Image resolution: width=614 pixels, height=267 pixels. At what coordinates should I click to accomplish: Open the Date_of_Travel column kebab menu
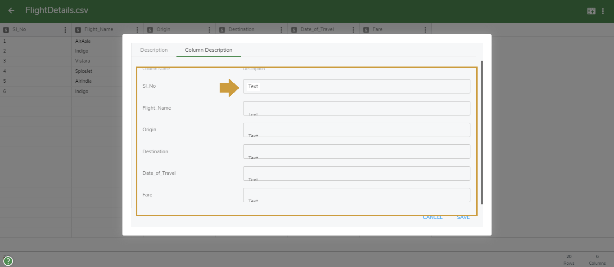coord(353,29)
